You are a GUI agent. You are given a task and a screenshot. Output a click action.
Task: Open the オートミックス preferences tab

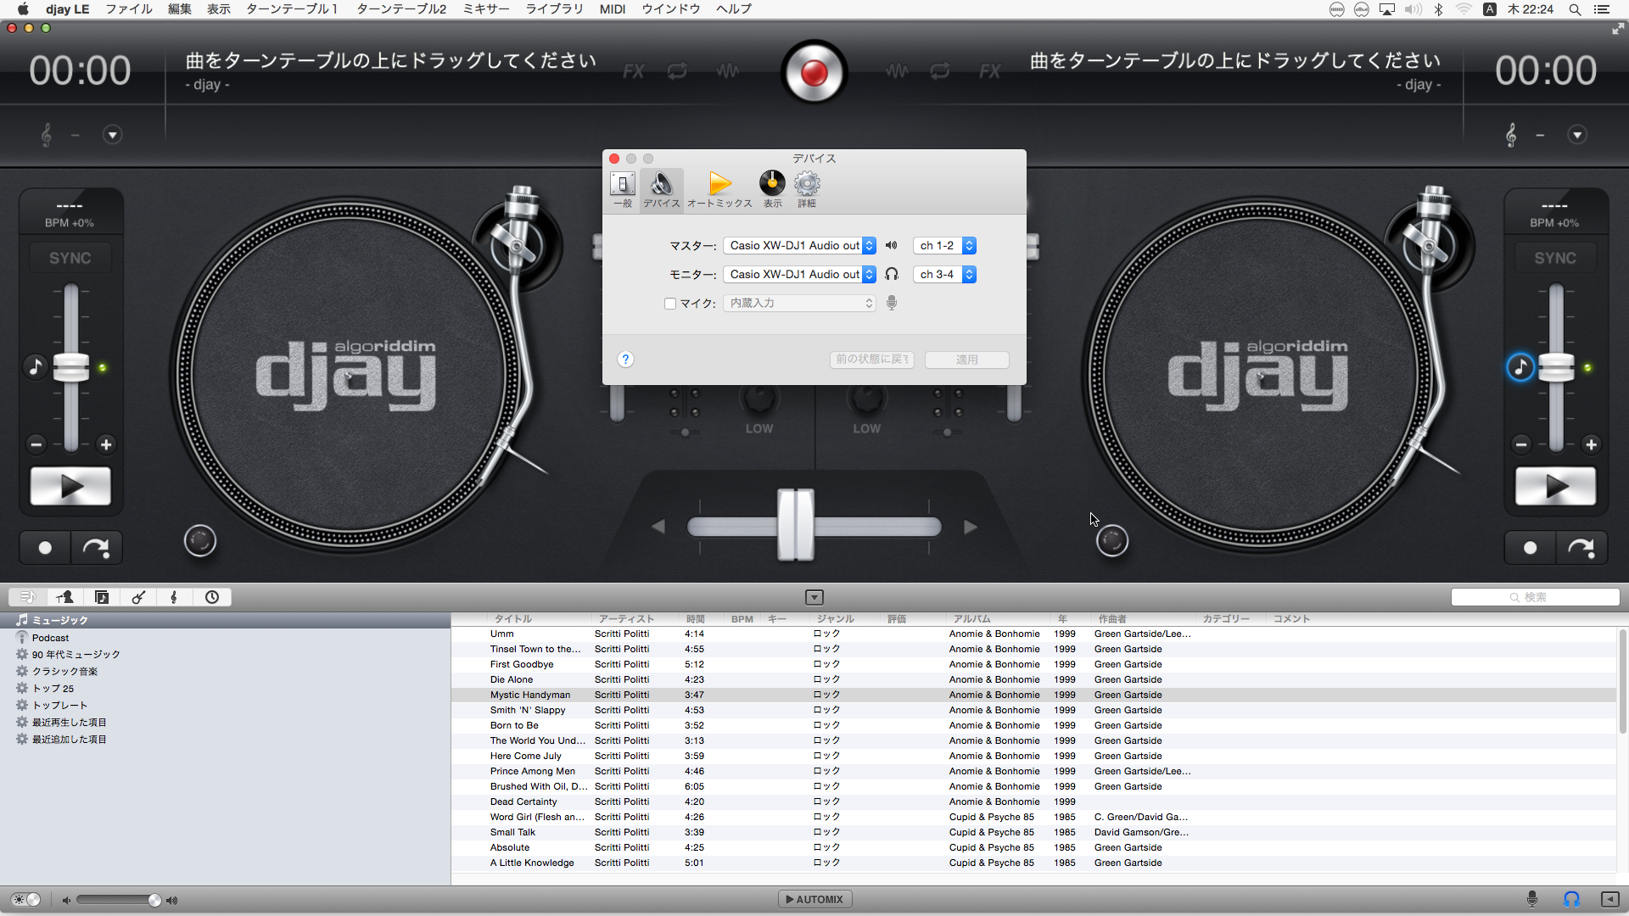click(x=719, y=189)
